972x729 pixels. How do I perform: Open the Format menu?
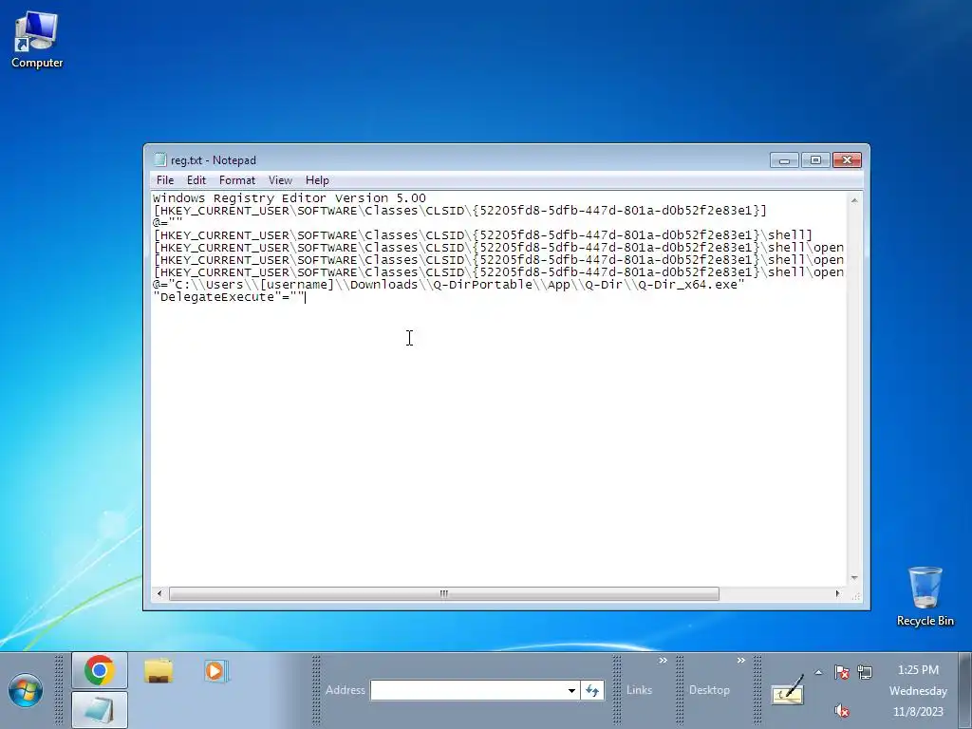[236, 180]
